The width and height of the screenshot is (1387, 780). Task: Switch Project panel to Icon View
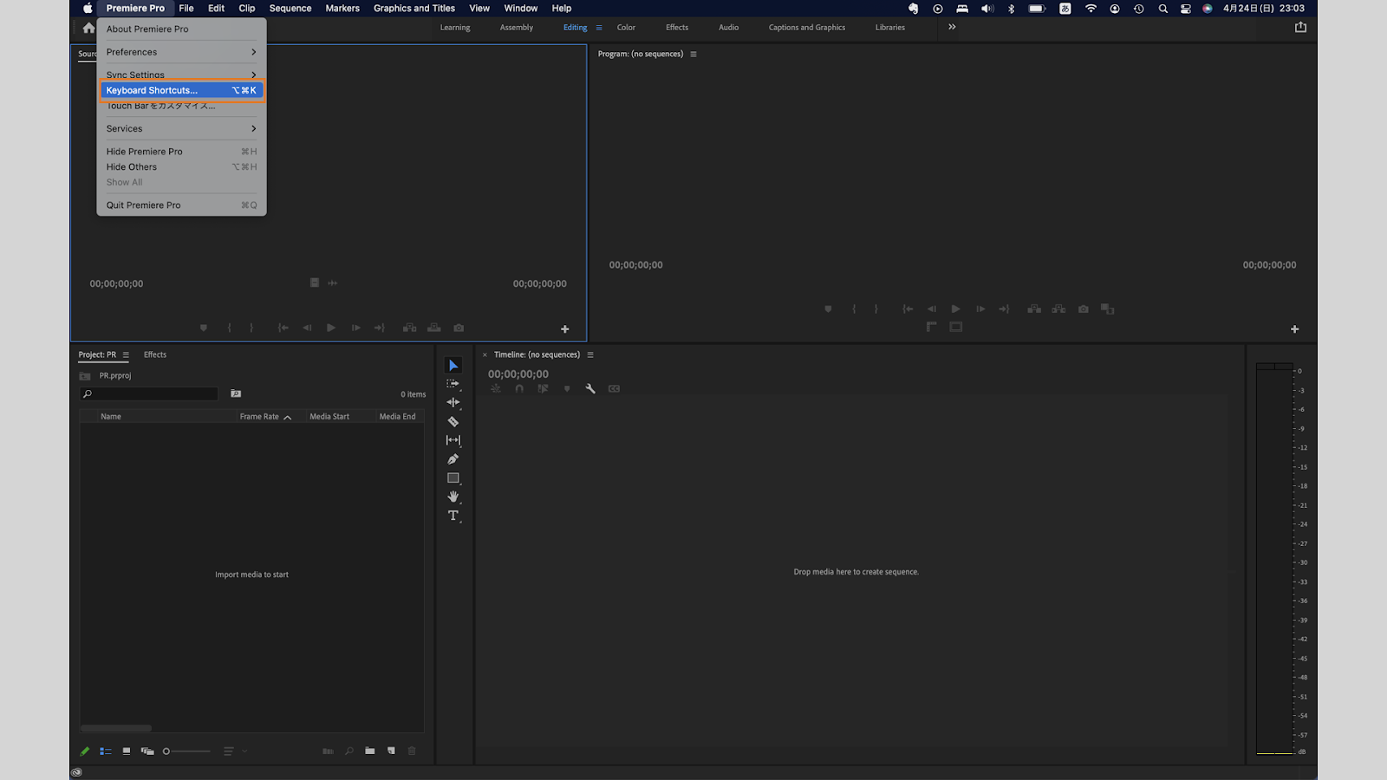point(127,751)
